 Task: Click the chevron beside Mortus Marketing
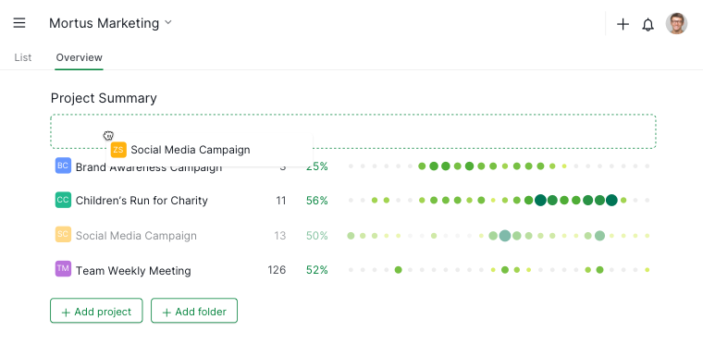168,22
